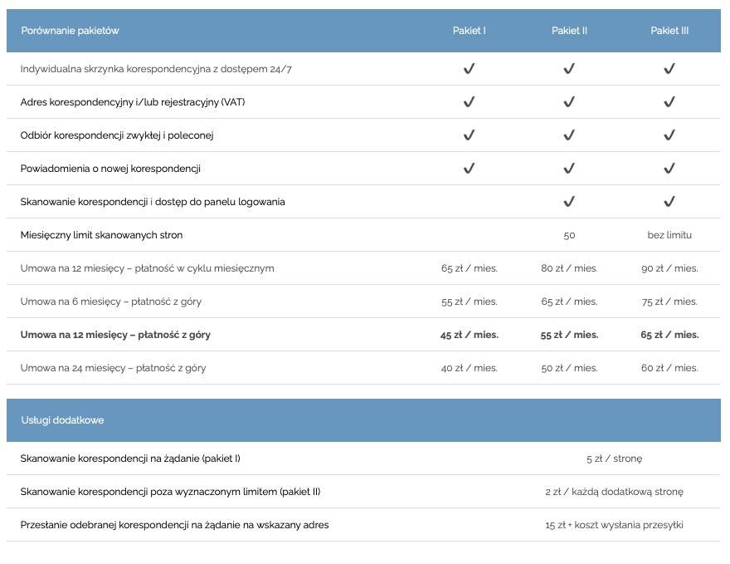Click the 65 zł / mies. bold price for Pakiet III
Viewport: 730px width, 564px height.
tap(669, 335)
